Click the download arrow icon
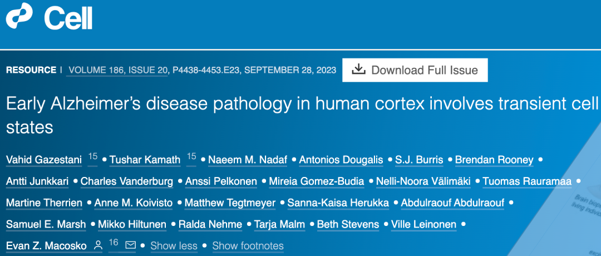The width and height of the screenshot is (601, 256). (x=359, y=70)
